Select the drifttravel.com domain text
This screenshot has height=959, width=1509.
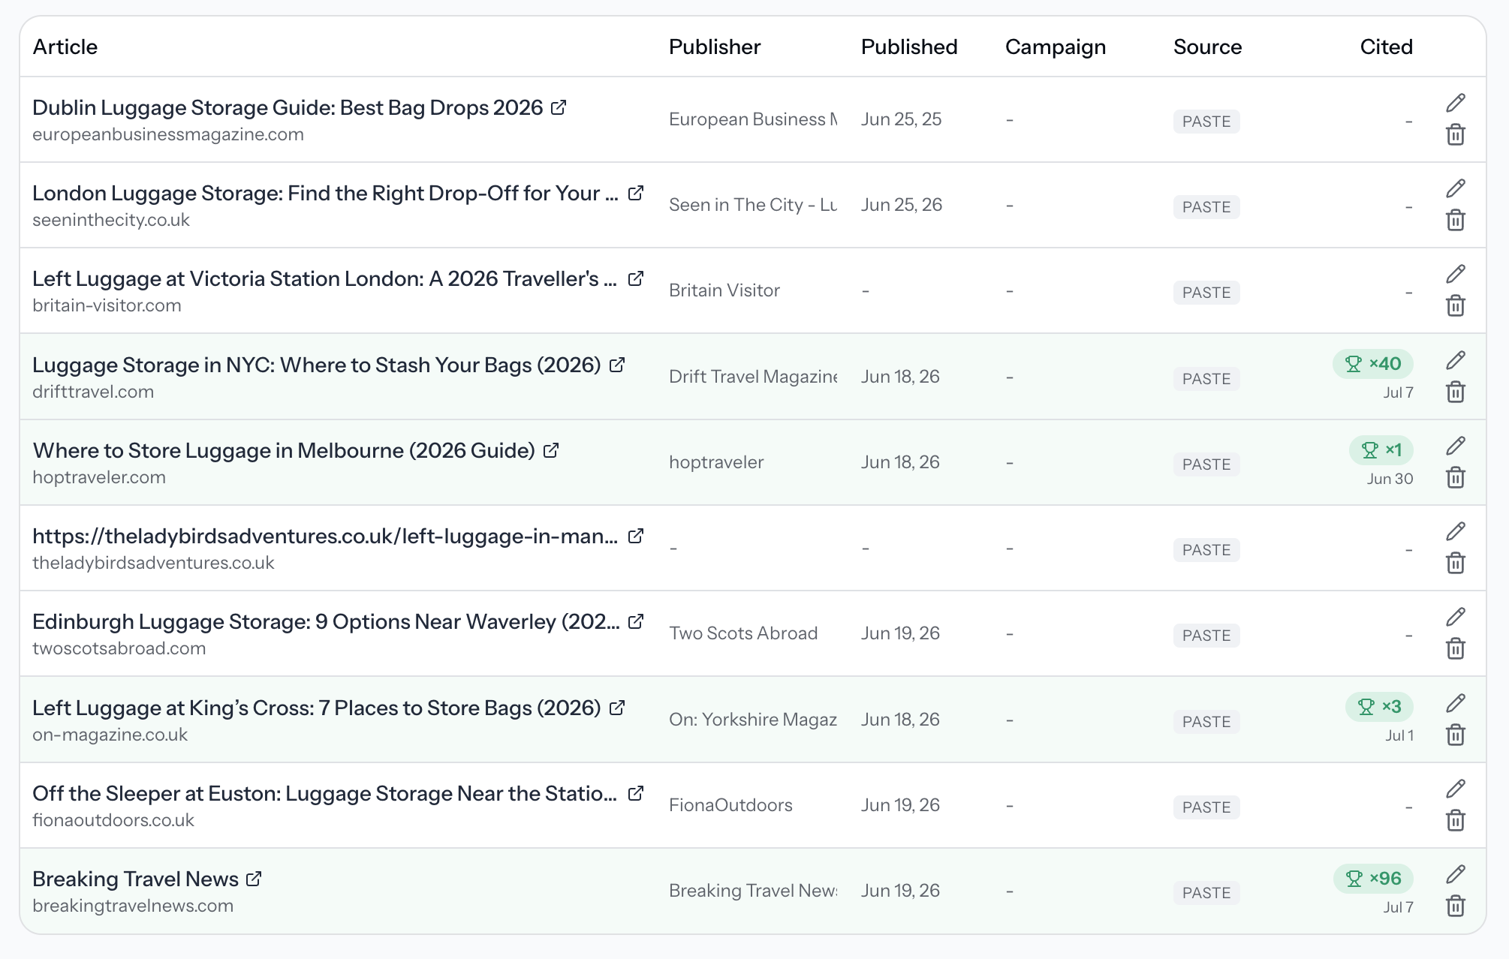93,392
